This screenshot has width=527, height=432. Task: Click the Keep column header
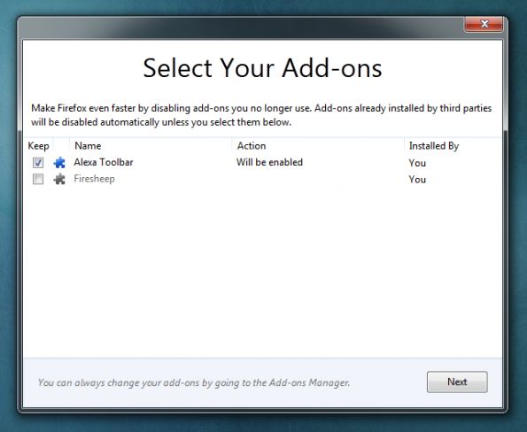(38, 146)
